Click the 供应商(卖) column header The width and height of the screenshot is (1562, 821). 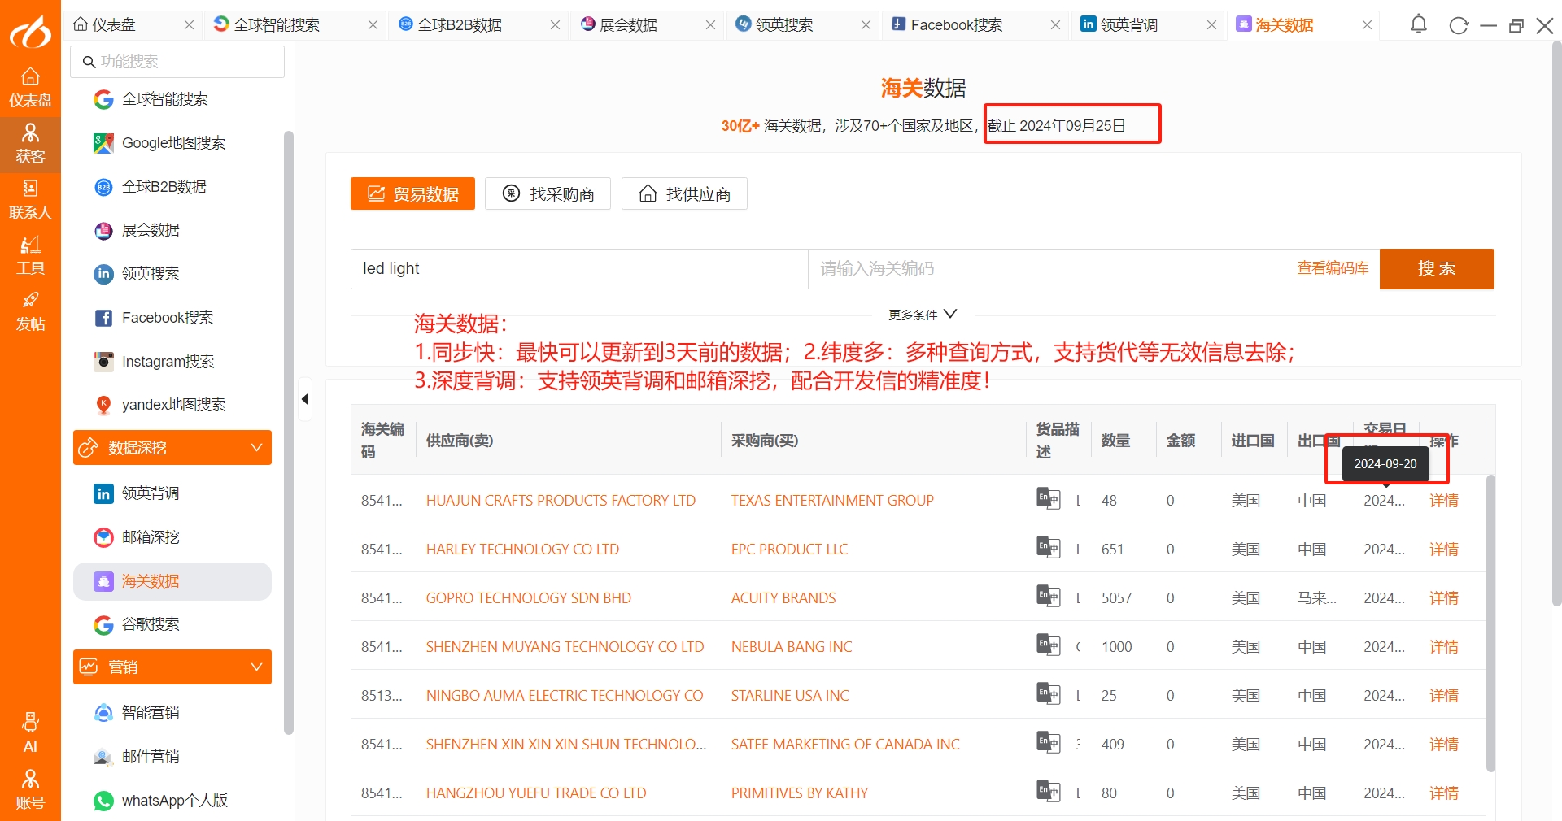click(460, 441)
